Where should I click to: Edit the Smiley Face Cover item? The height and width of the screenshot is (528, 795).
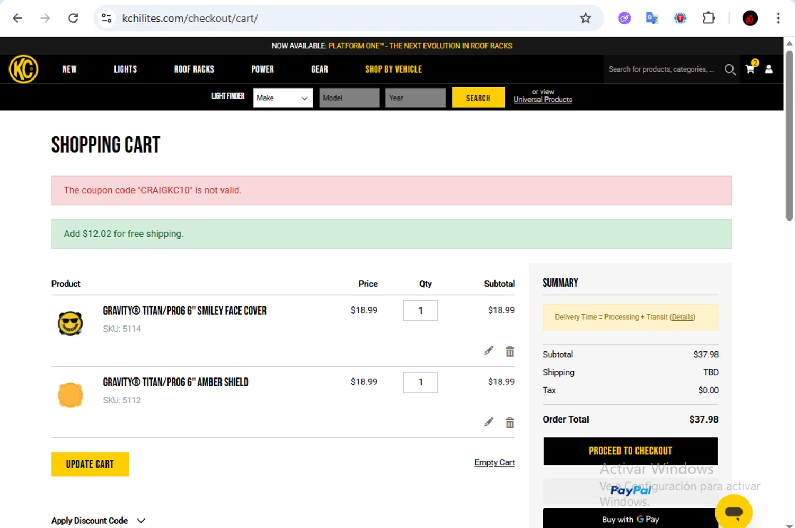pos(489,350)
